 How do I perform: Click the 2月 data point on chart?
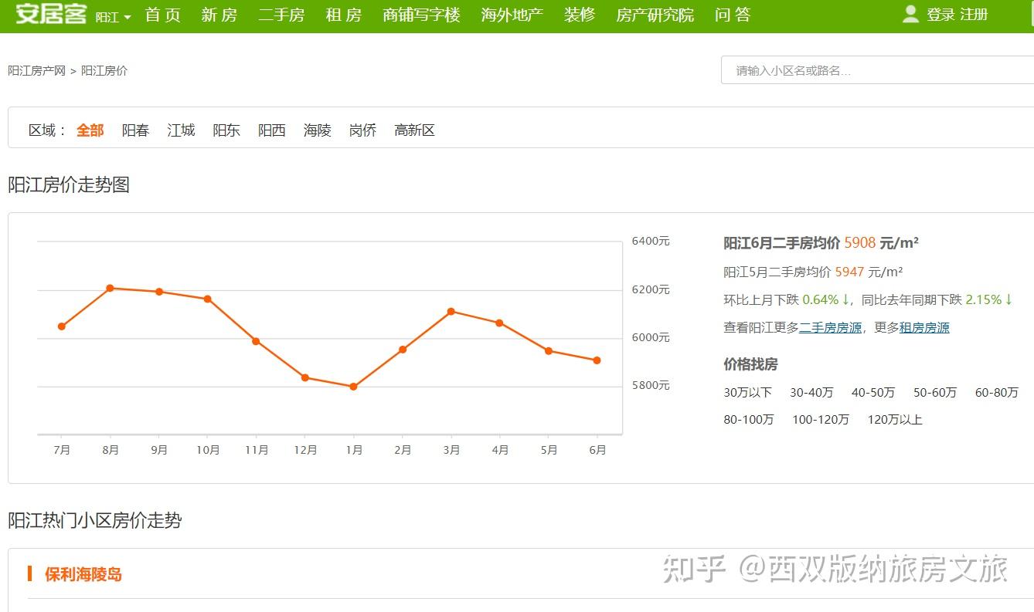(403, 350)
